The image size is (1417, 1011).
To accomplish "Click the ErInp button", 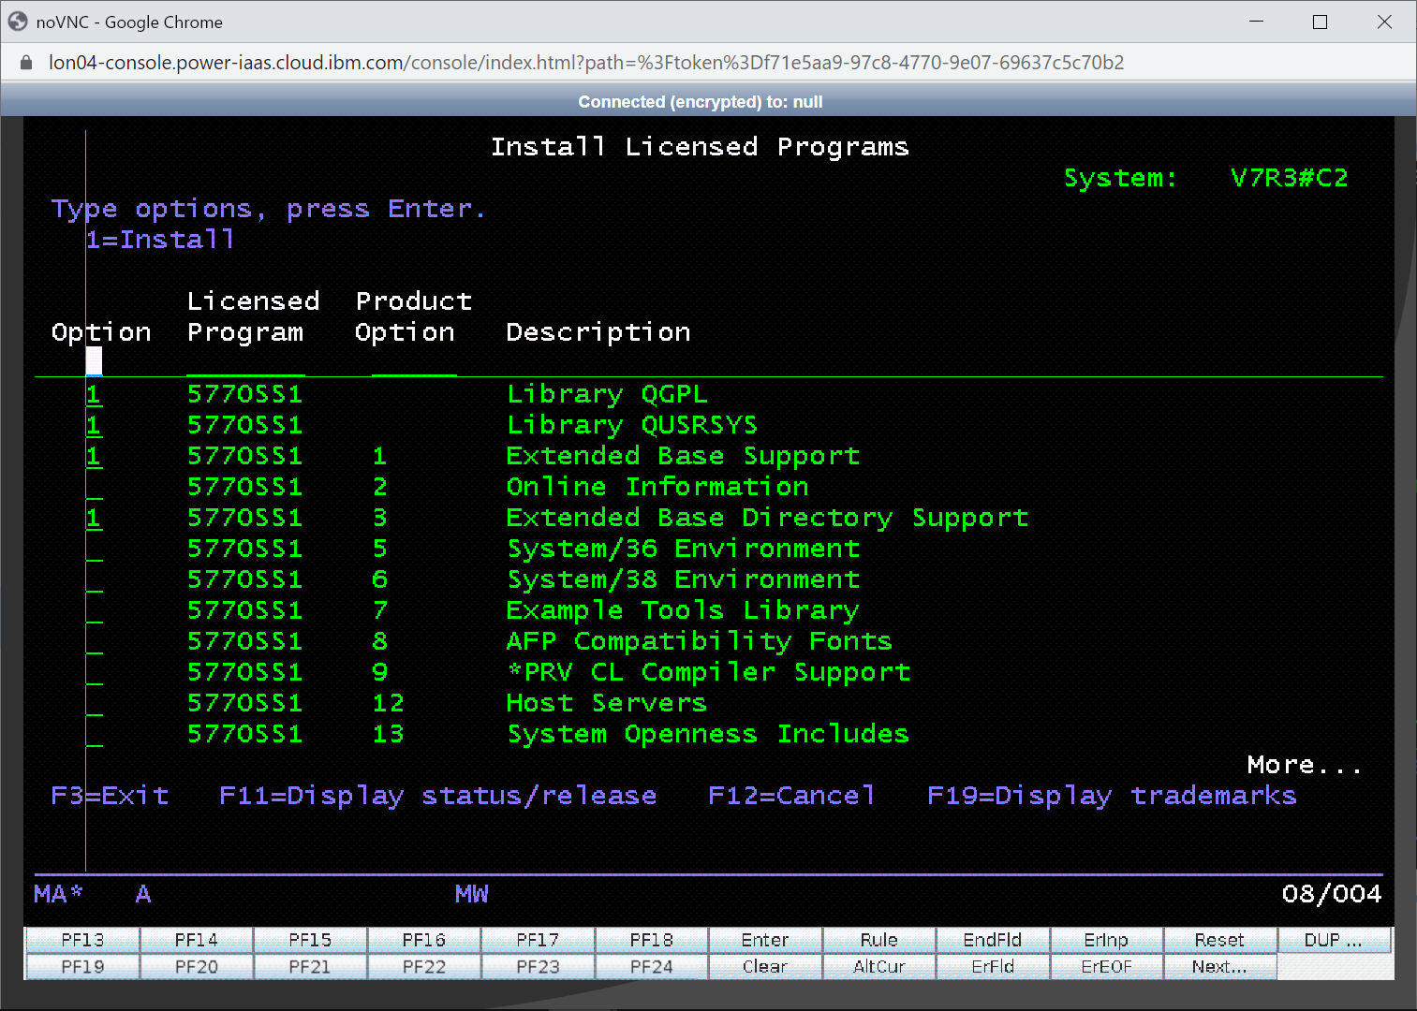I will click(1106, 940).
